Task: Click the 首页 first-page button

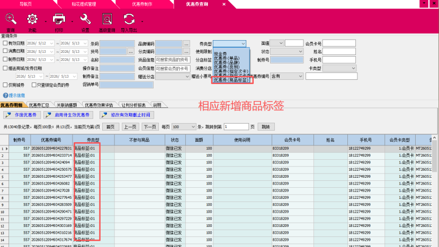Action: click(x=110, y=127)
